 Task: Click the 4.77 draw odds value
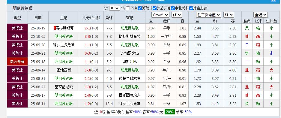point(215,37)
